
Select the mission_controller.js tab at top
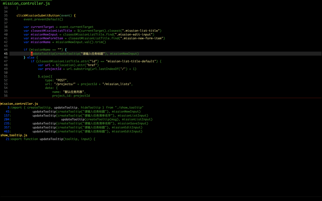click(26, 3)
